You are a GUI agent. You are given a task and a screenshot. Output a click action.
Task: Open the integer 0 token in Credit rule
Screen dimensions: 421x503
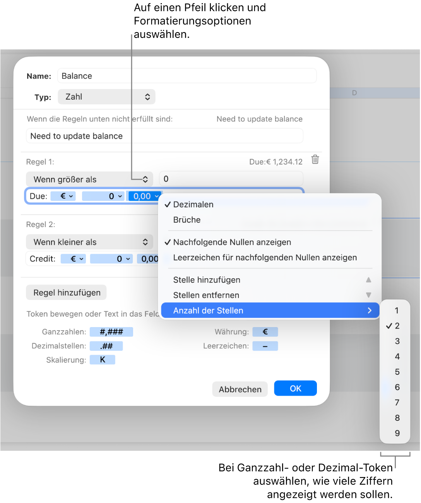click(x=111, y=259)
